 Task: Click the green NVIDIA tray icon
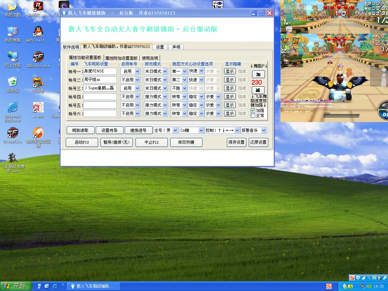(x=369, y=286)
